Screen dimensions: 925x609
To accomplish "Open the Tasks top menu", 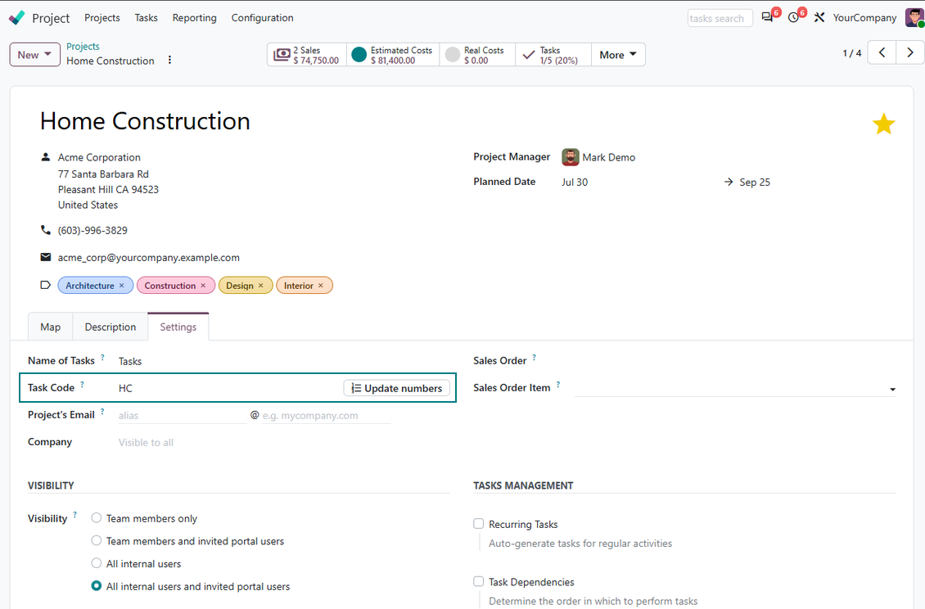I will (146, 18).
